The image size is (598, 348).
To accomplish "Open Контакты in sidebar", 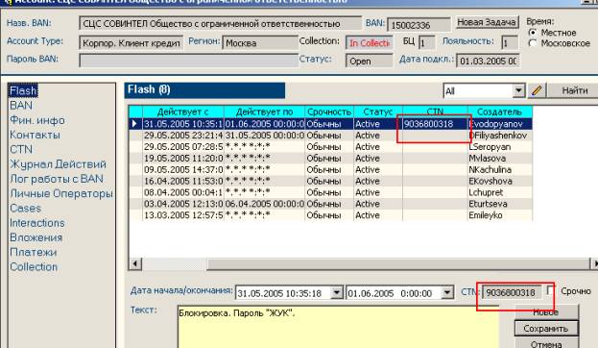I will coord(35,135).
